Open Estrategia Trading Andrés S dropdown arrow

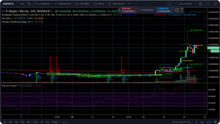(111, 15)
